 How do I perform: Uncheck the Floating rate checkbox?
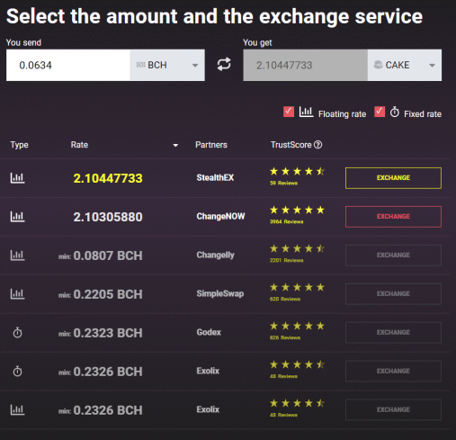click(x=289, y=112)
